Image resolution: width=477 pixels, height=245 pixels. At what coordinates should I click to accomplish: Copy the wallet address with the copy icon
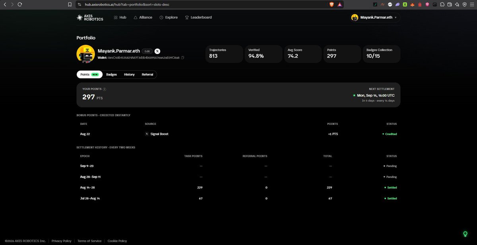click(182, 58)
